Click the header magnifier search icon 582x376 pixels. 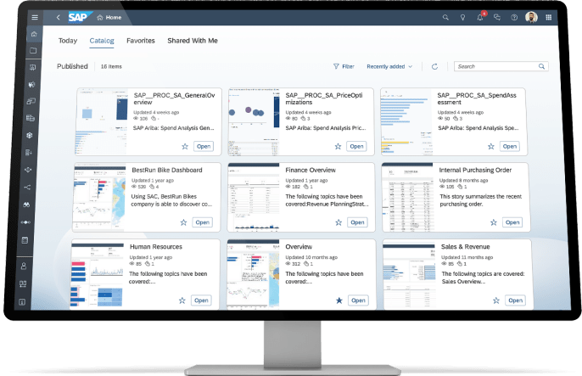[x=445, y=18]
